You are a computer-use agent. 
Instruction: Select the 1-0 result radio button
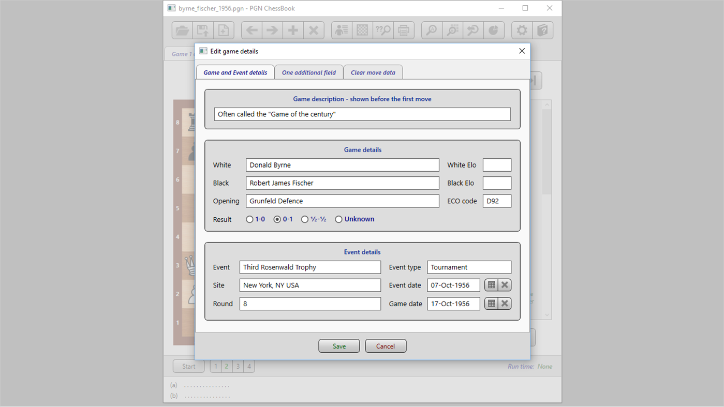(249, 219)
